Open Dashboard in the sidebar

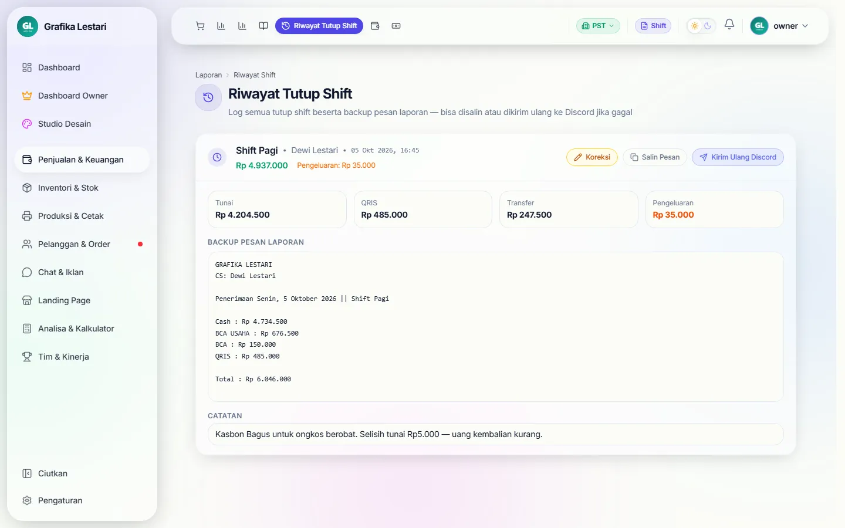pyautogui.click(x=82, y=67)
